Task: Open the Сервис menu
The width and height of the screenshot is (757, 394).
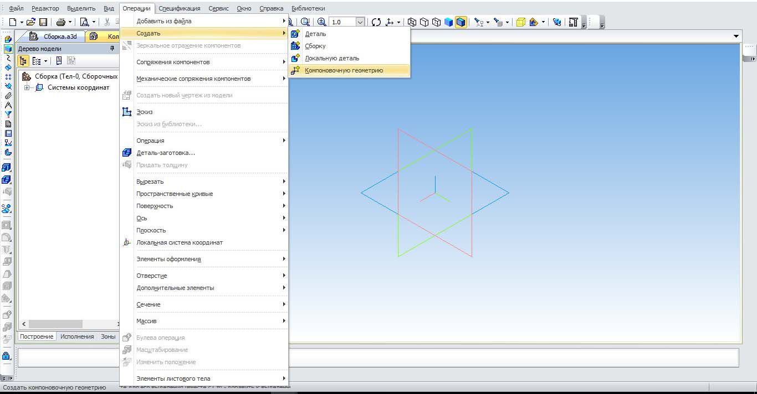Action: pos(219,8)
